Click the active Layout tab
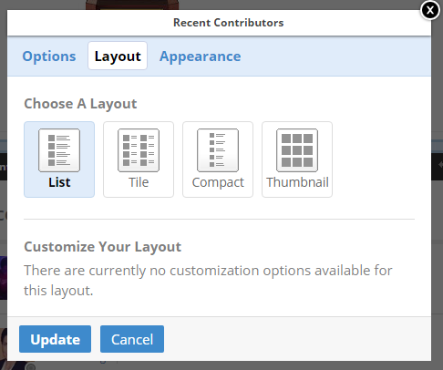This screenshot has height=370, width=443. pyautogui.click(x=118, y=56)
